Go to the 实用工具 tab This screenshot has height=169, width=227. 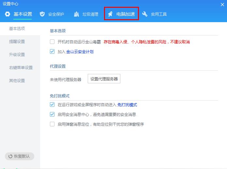pos(159,14)
